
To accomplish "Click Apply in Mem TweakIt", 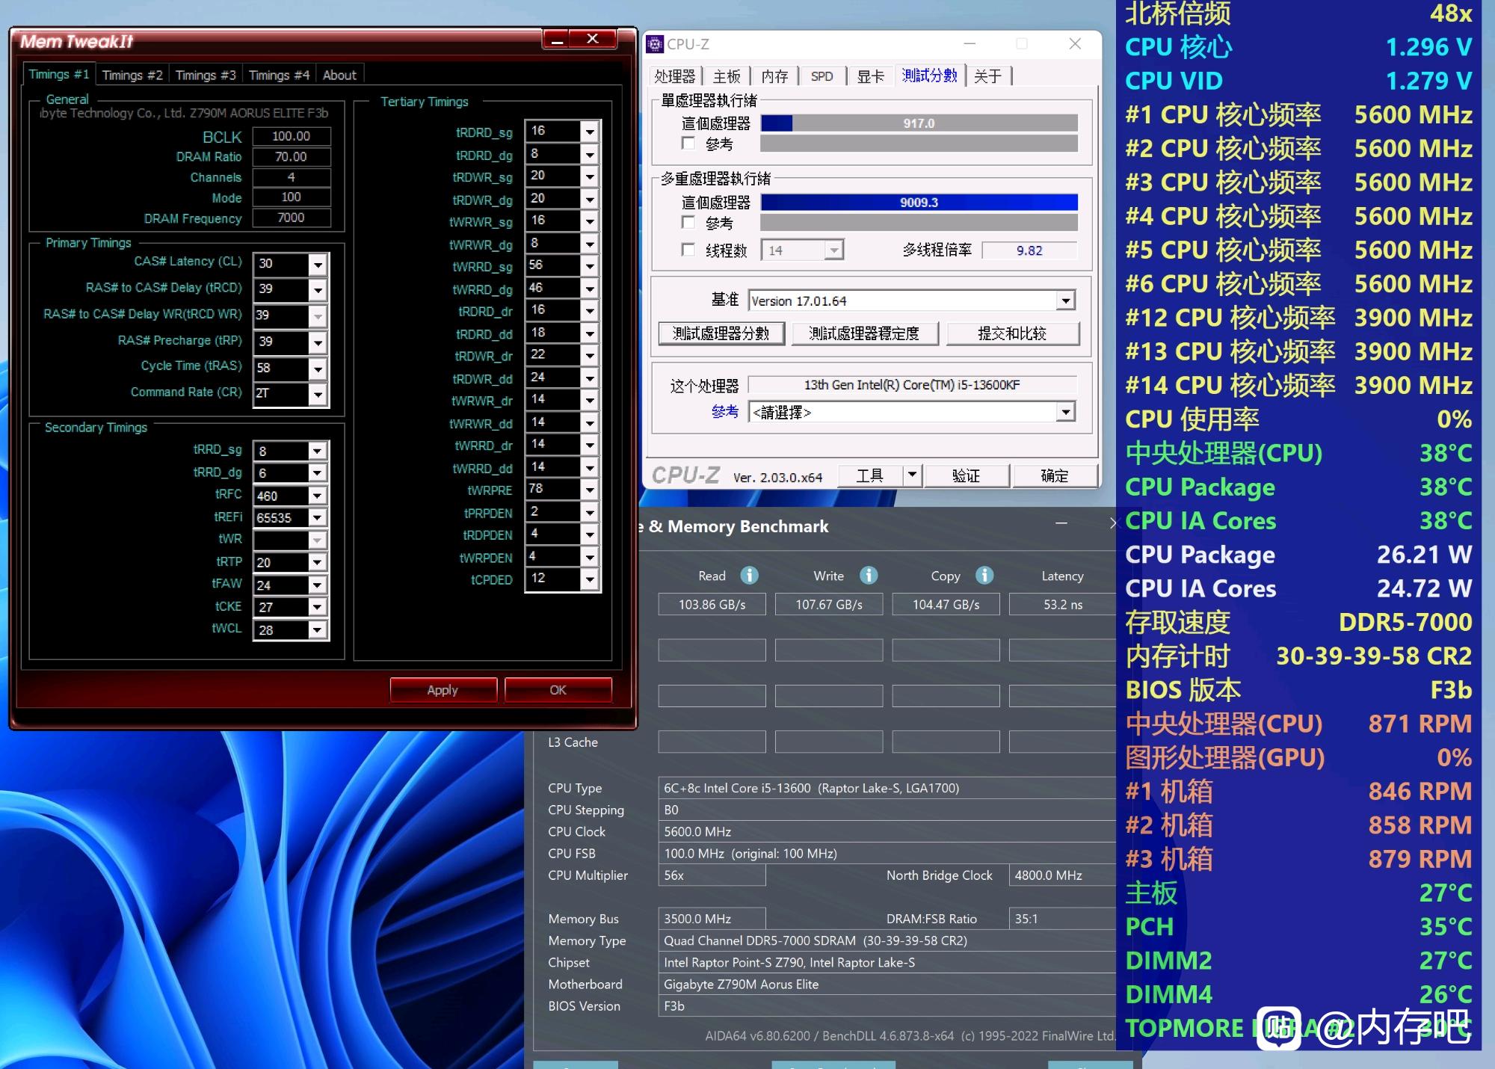I will 443,690.
